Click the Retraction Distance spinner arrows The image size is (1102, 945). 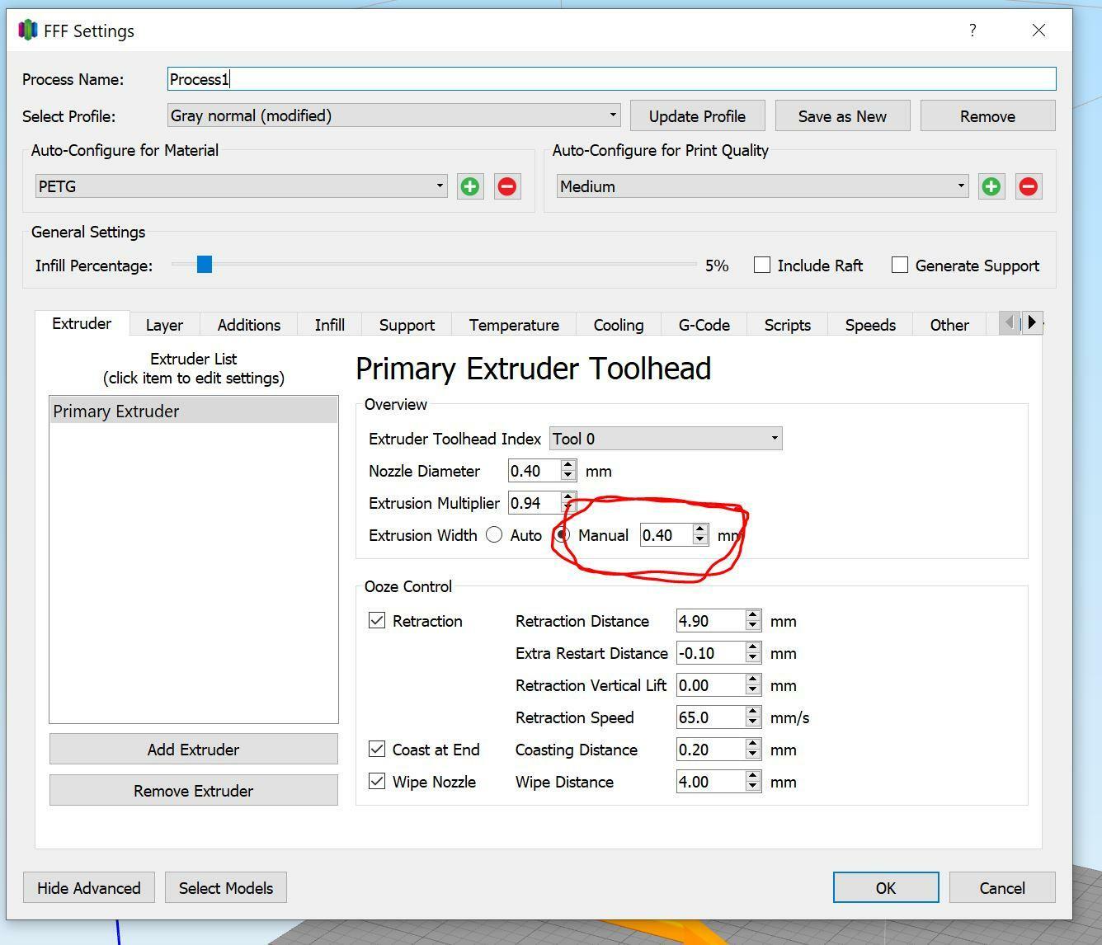point(752,621)
